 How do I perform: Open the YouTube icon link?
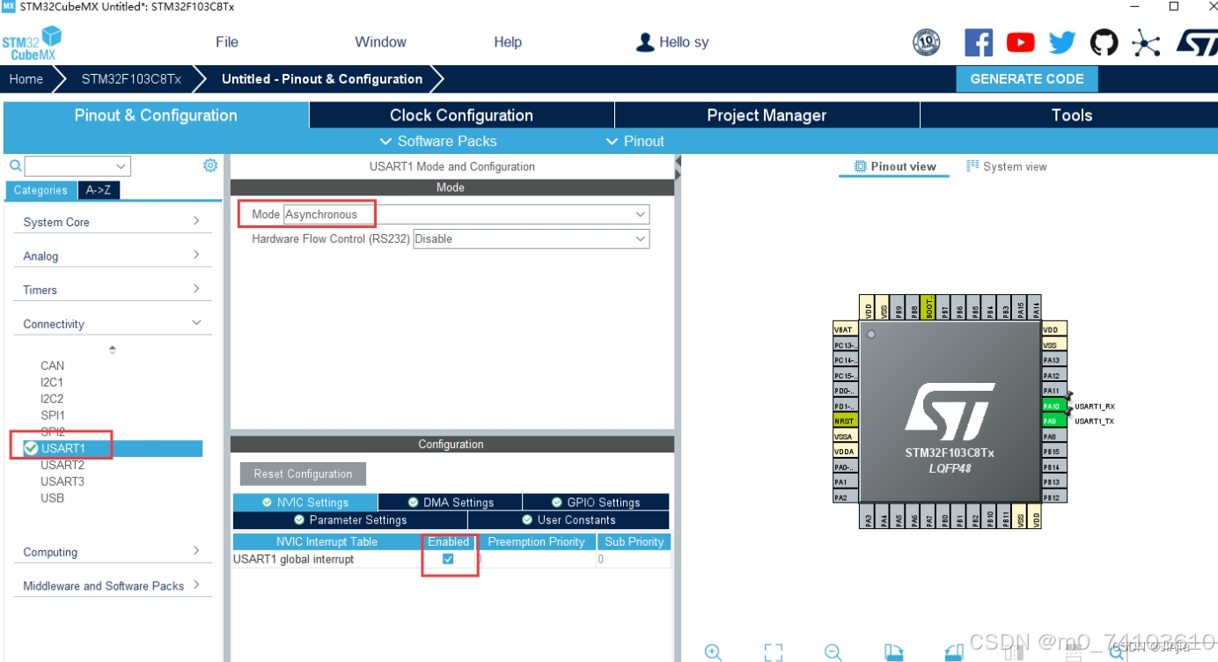[1020, 42]
